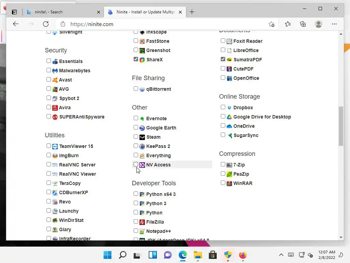Click the Avira red icon
350x263 pixels.
tap(55, 108)
